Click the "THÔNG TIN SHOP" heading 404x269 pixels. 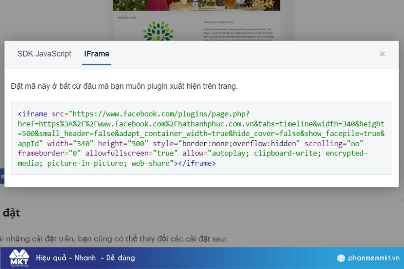127,17
